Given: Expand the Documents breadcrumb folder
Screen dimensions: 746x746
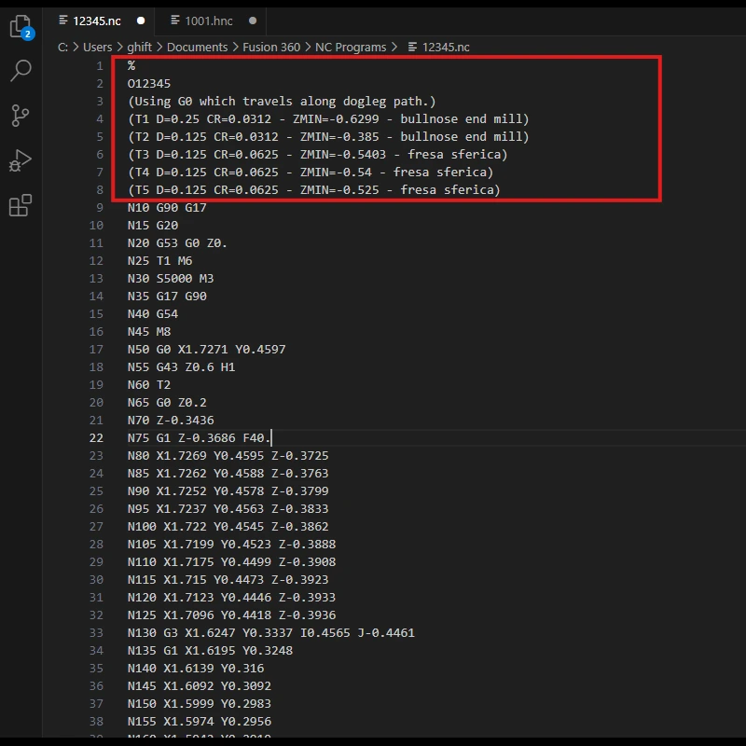Looking at the screenshot, I should [197, 47].
